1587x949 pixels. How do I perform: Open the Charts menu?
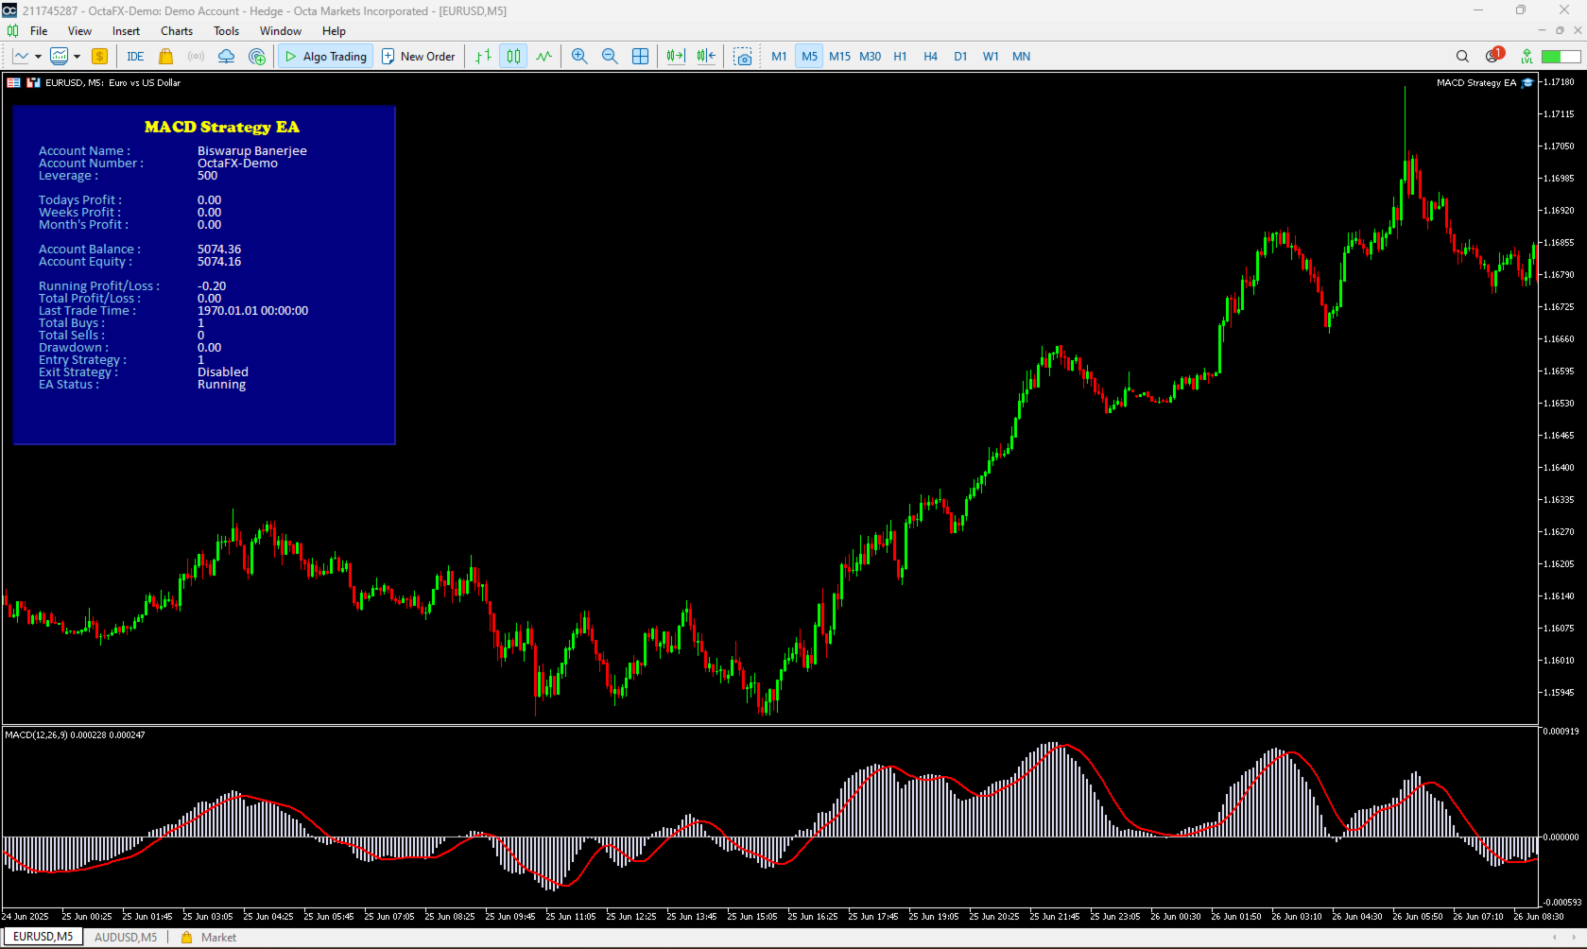pos(177,31)
